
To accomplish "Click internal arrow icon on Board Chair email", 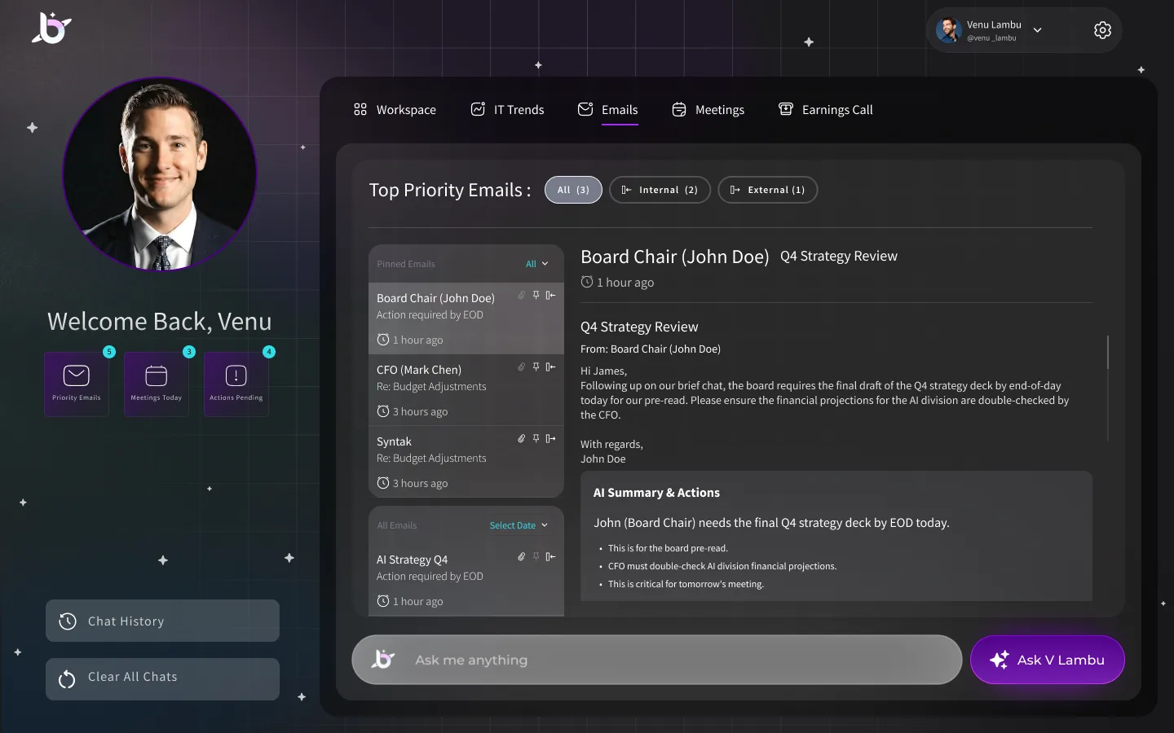I will (550, 295).
